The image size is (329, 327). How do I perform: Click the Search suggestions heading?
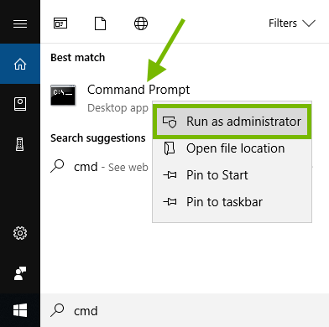click(98, 138)
